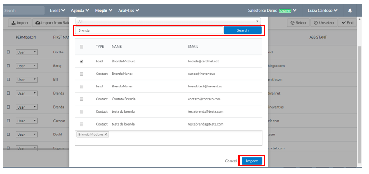
Task: Click the selected-people tag box
Action: point(168,138)
